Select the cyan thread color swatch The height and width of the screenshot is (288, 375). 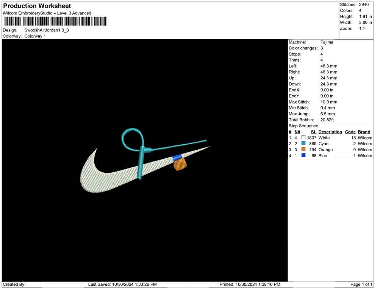tap(303, 144)
